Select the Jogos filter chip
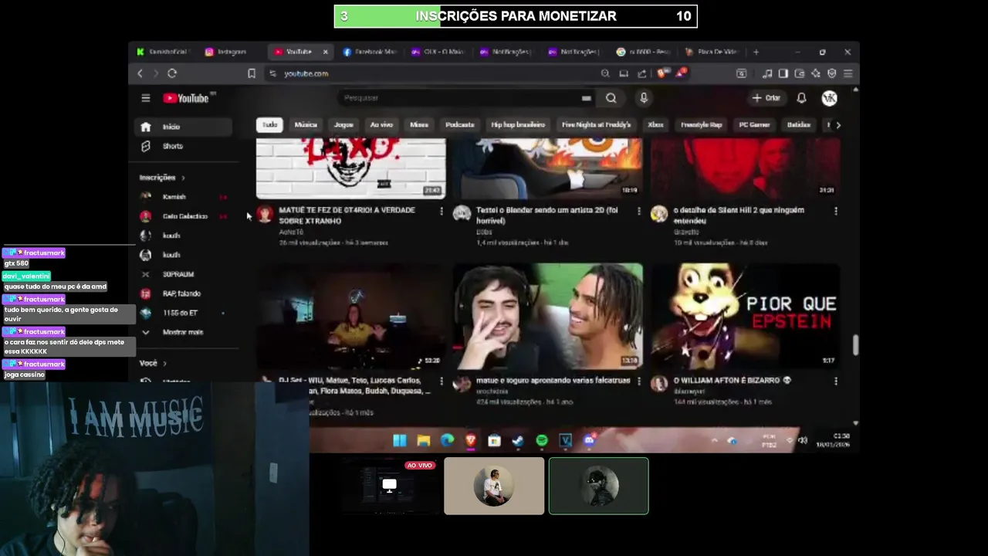Screen dimensions: 988x556 (x=343, y=125)
